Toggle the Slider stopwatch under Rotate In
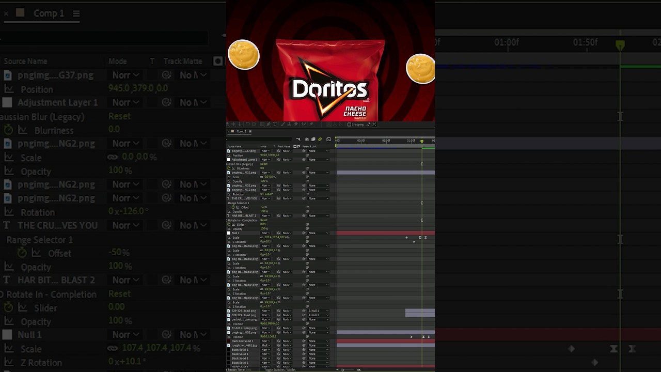Viewport: 661px width, 372px height. pyautogui.click(x=229, y=224)
